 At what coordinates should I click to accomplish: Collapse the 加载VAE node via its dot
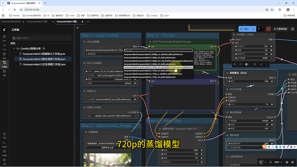(84, 91)
